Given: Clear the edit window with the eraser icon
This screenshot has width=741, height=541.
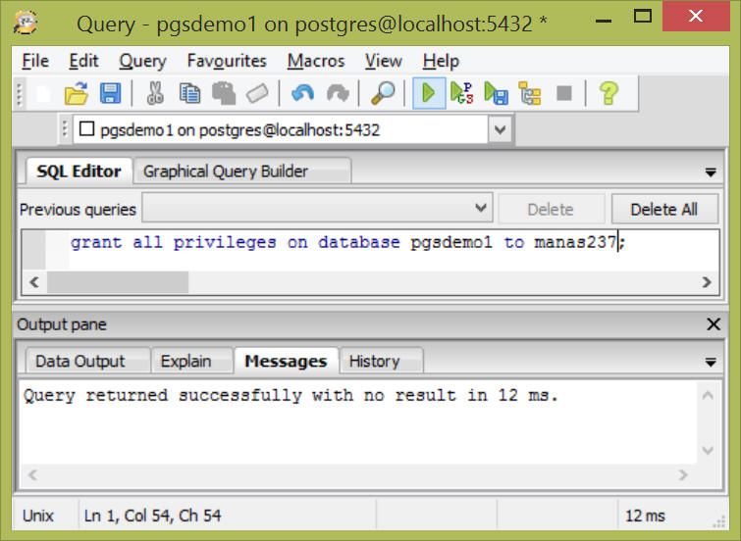Looking at the screenshot, I should click(x=257, y=93).
